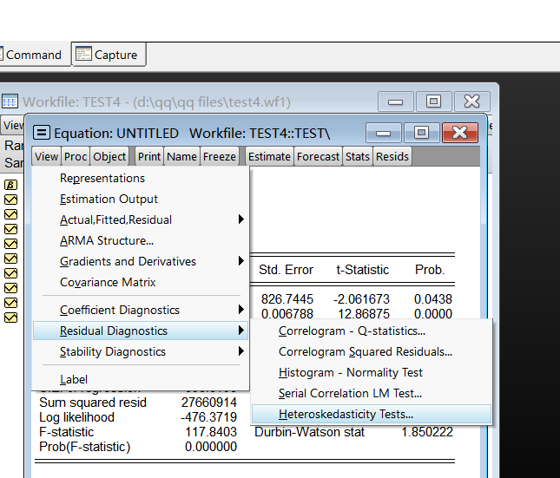Open Histogram - Normality Test
Screen dimensions: 560x478
pyautogui.click(x=350, y=372)
